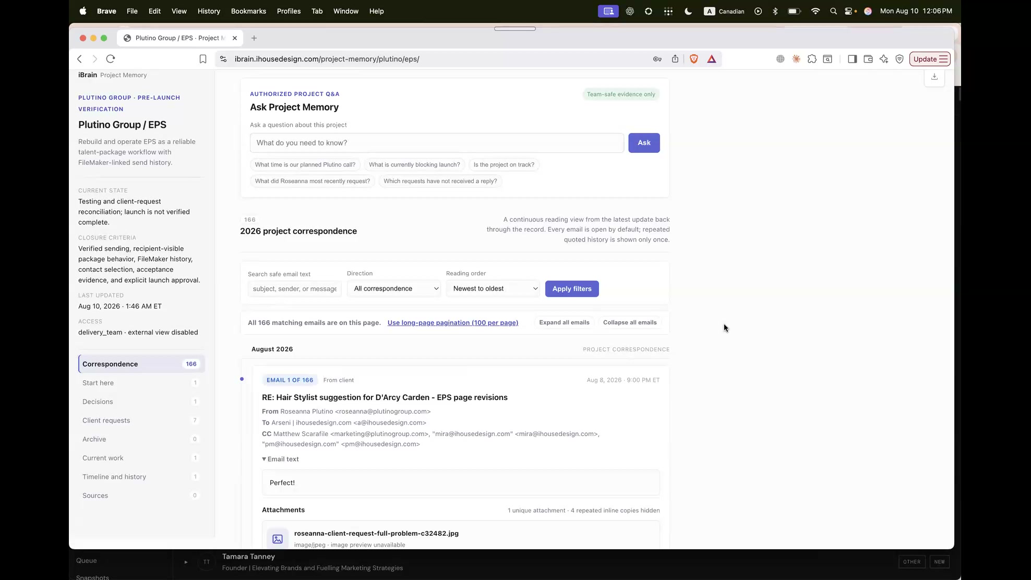Open Timeline and history section
Image resolution: width=1031 pixels, height=580 pixels.
[x=141, y=477]
